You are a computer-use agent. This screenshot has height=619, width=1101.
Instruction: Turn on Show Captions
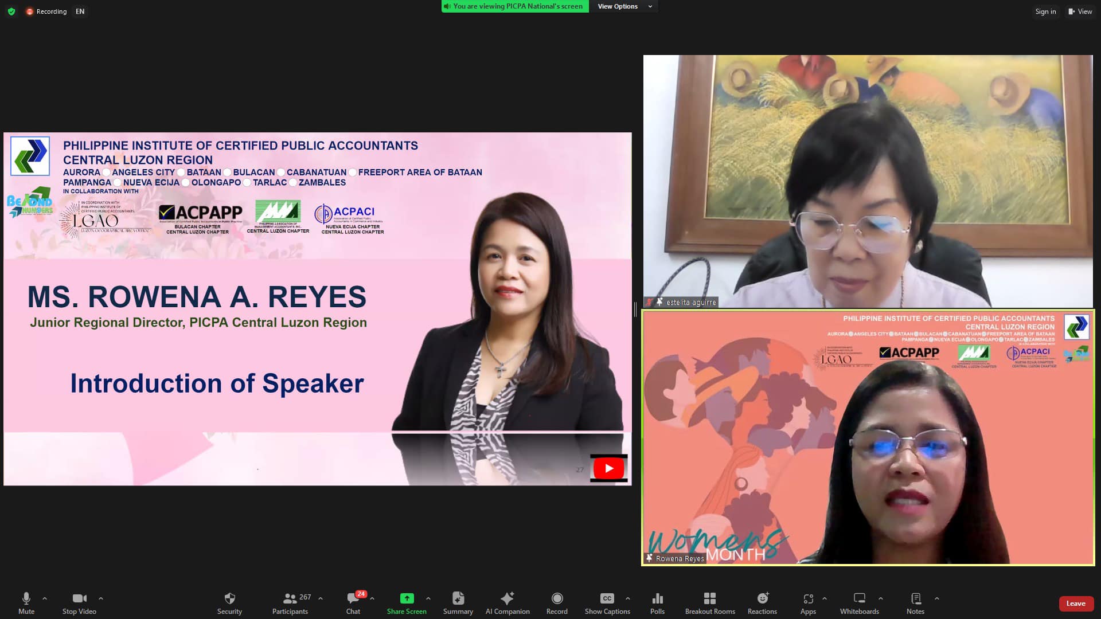[x=607, y=603]
